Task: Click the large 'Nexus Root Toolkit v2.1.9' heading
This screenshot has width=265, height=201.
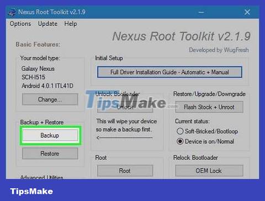Action: pos(181,36)
